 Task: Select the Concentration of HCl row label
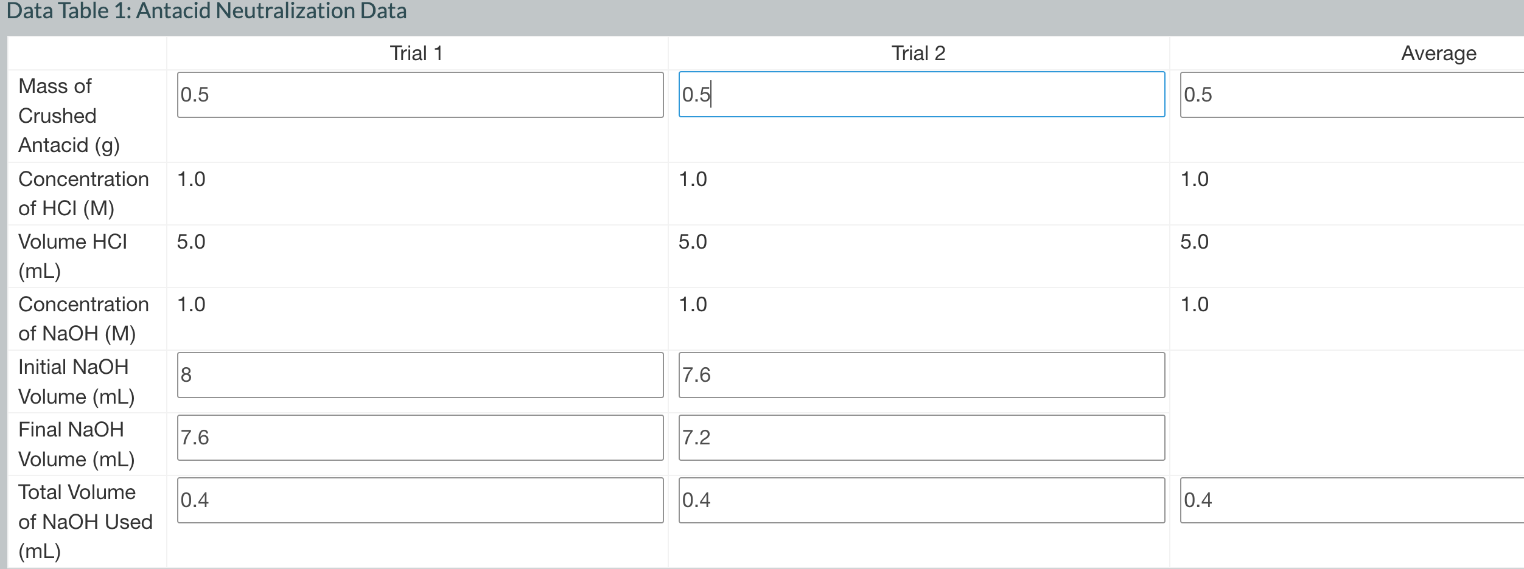pos(83,193)
